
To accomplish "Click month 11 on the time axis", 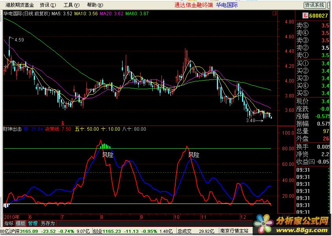I will pos(204,217).
